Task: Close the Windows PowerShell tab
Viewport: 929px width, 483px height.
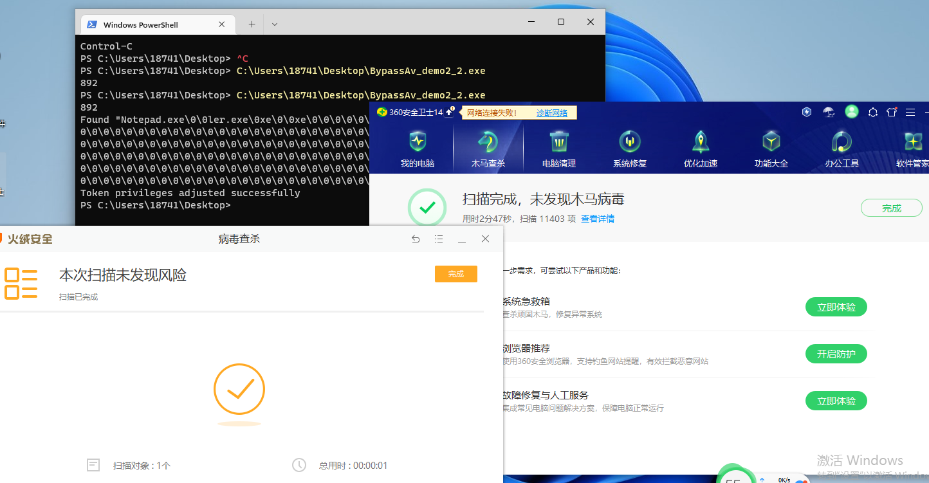Action: point(222,24)
